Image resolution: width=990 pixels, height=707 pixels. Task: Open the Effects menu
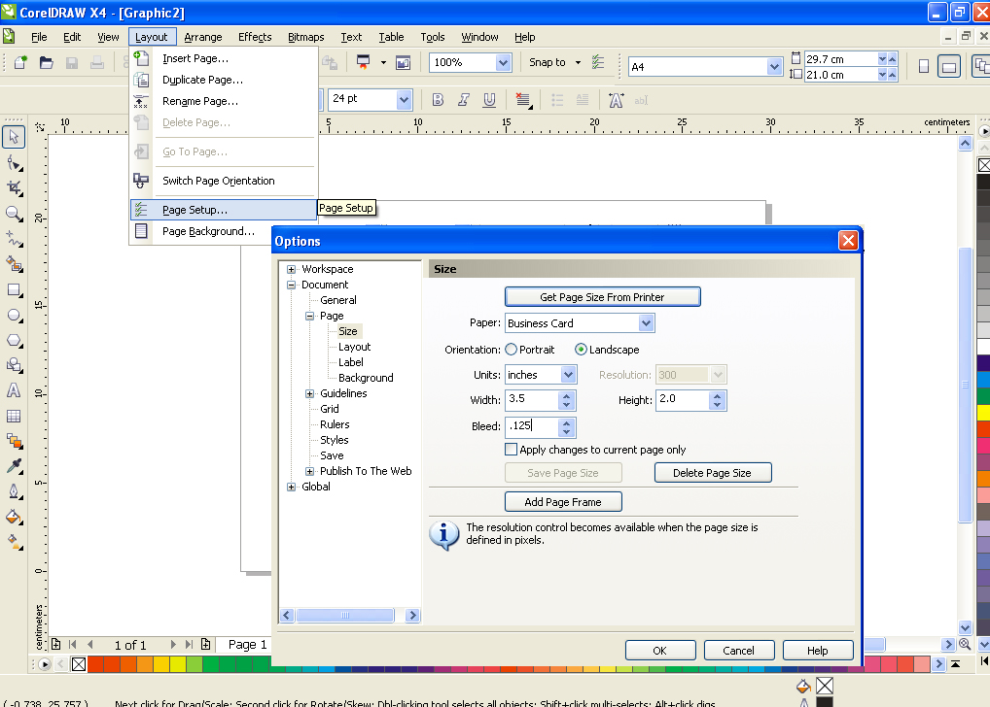(x=255, y=37)
